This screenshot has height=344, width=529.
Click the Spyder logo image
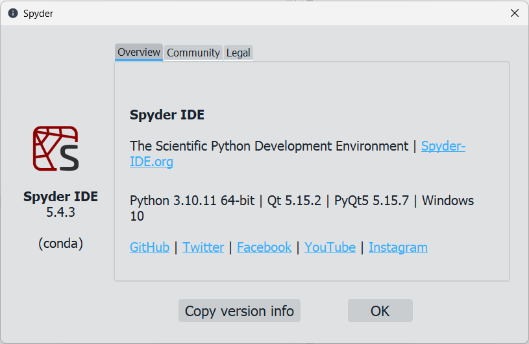[56, 149]
